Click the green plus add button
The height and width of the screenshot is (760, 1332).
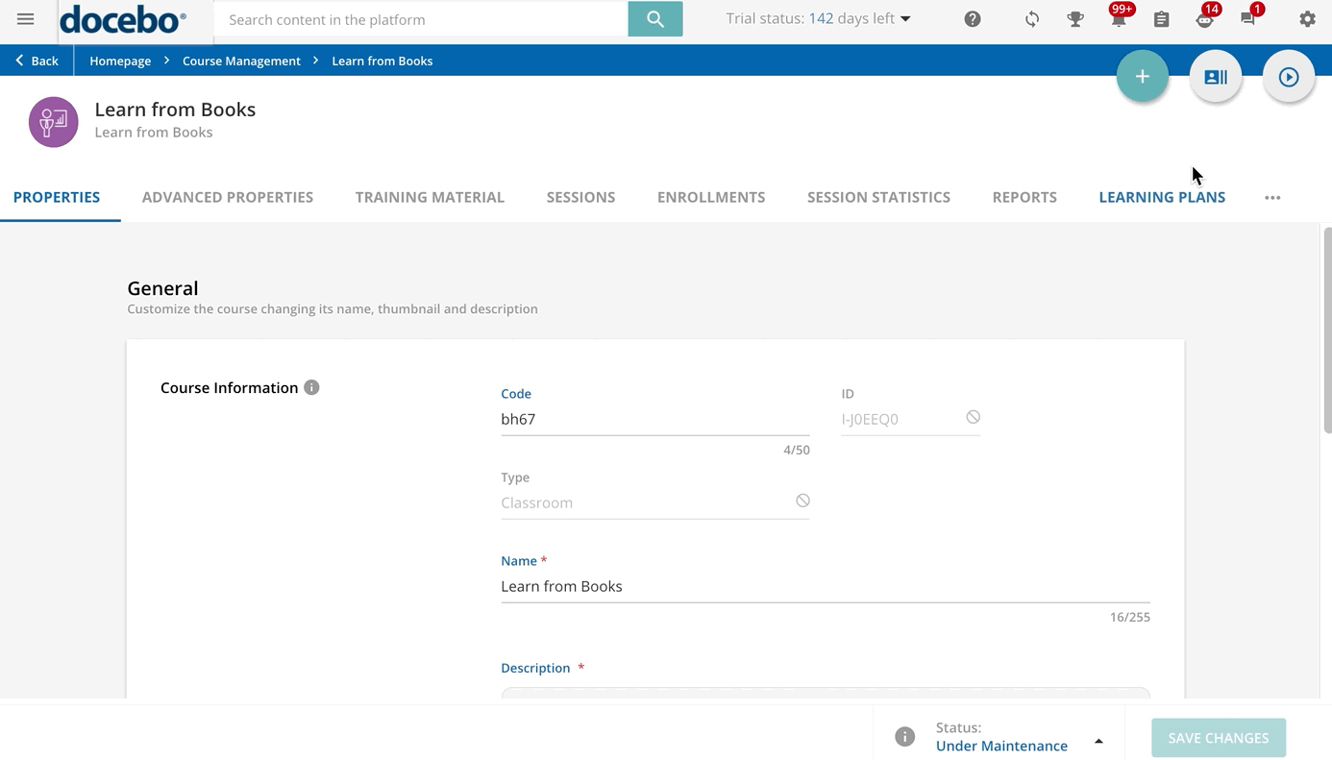(x=1142, y=77)
